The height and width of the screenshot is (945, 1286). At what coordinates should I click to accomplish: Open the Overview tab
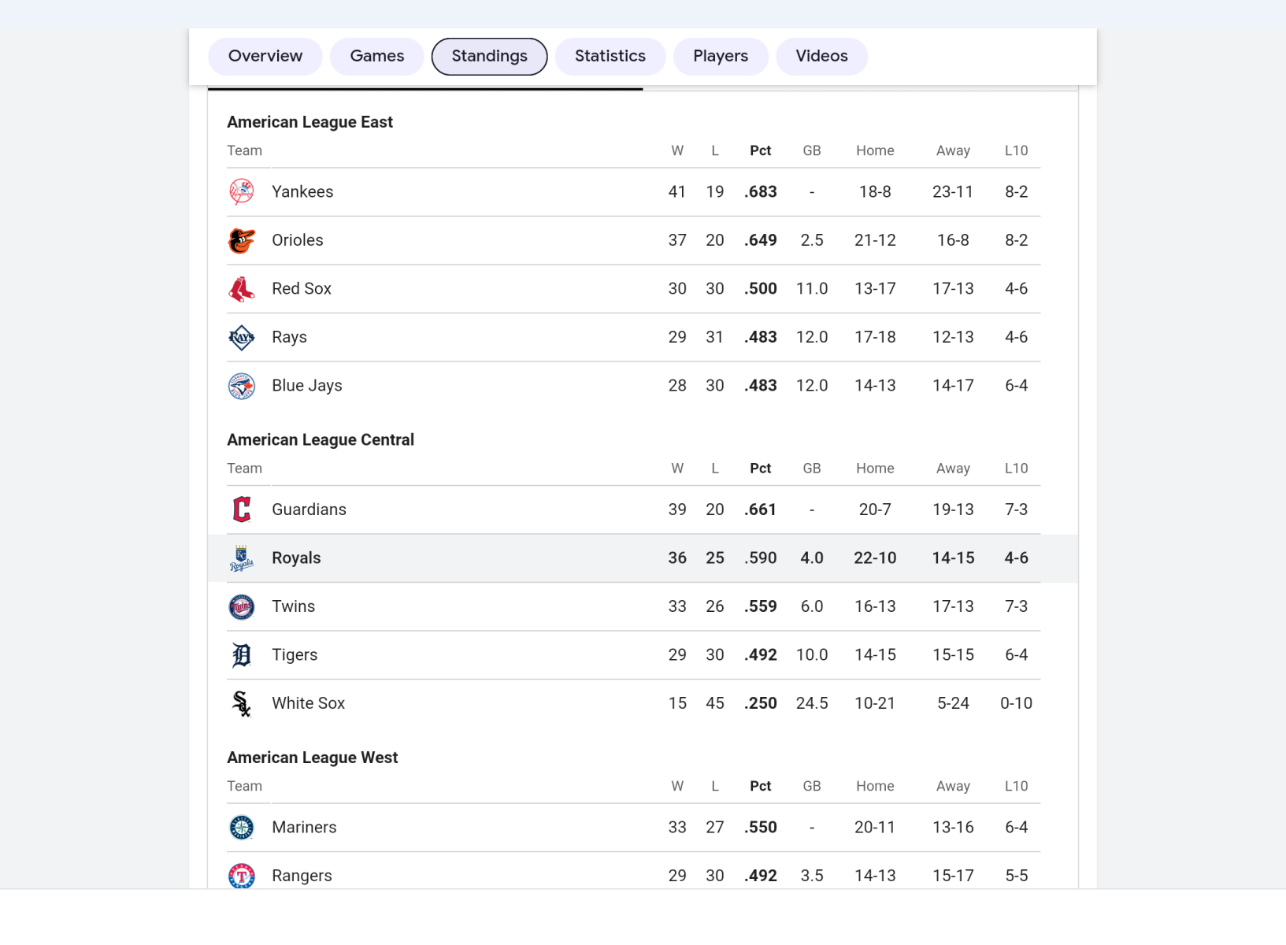tap(265, 57)
